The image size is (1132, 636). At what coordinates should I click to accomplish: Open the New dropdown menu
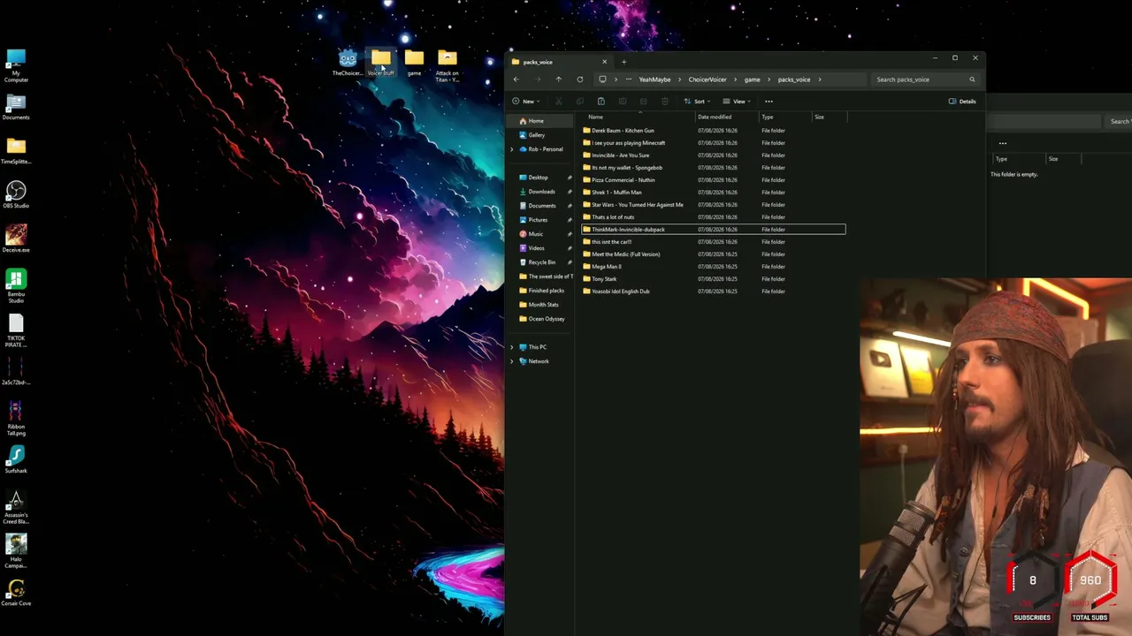click(x=526, y=102)
